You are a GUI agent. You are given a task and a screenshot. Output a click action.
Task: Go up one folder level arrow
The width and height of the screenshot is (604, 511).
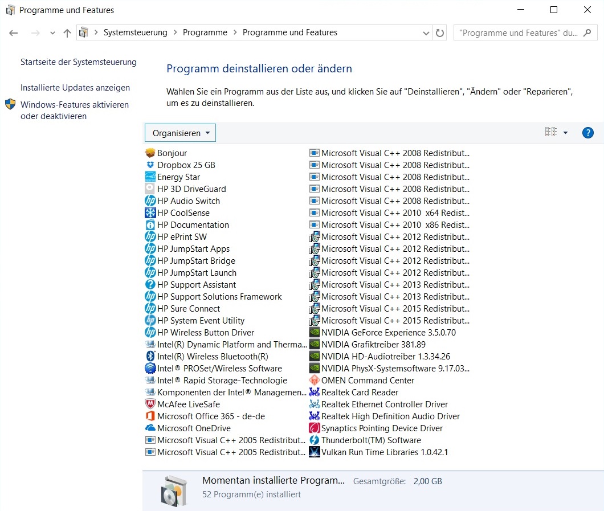(67, 33)
